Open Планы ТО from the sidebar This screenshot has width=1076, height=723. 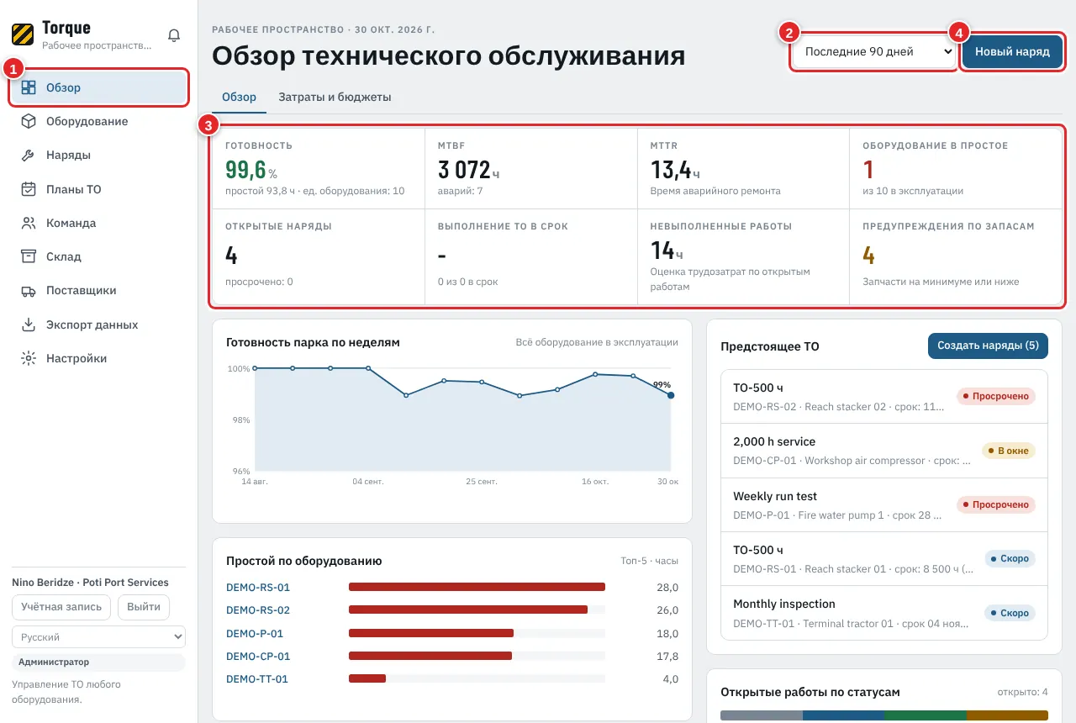coord(98,189)
